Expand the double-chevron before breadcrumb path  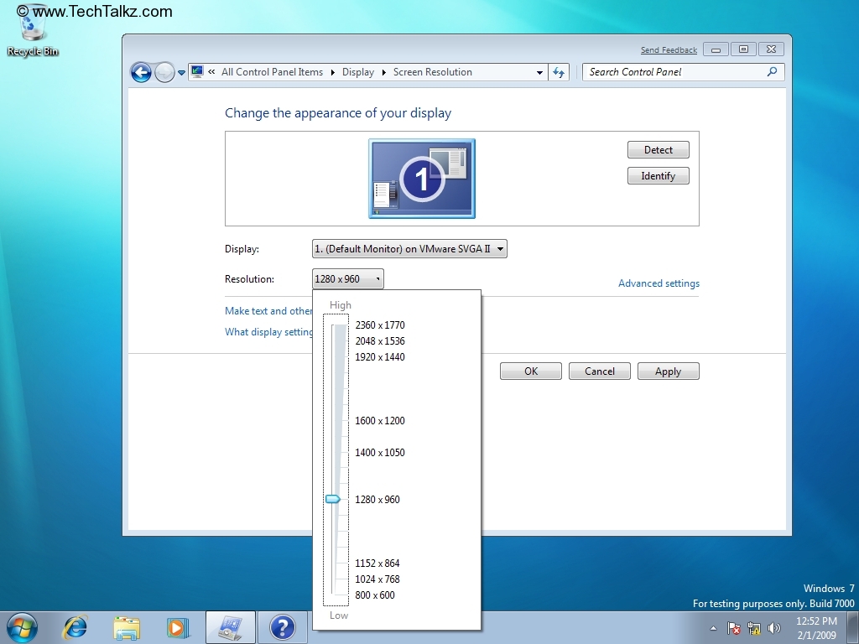click(x=211, y=72)
